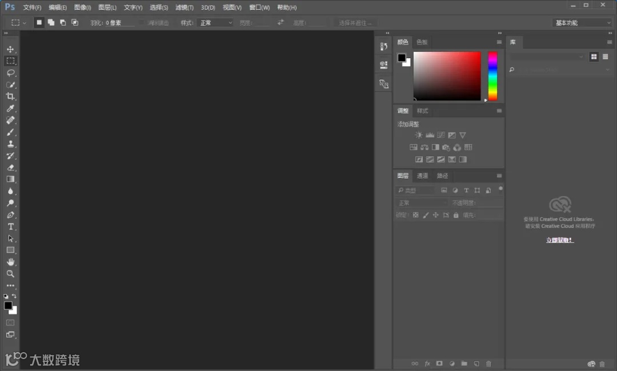617x371 pixels.
Task: Select the Horizontal Type tool
Action: pos(10,226)
